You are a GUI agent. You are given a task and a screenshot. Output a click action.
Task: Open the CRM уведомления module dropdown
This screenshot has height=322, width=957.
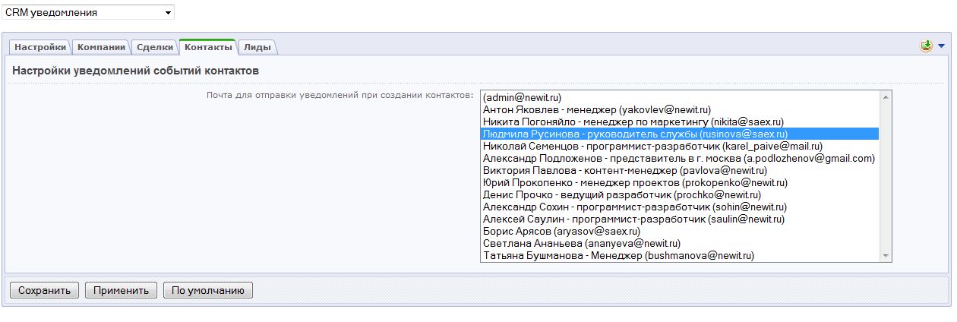point(88,12)
